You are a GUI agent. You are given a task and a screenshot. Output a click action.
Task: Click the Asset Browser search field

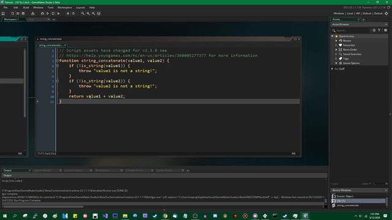pos(353,31)
